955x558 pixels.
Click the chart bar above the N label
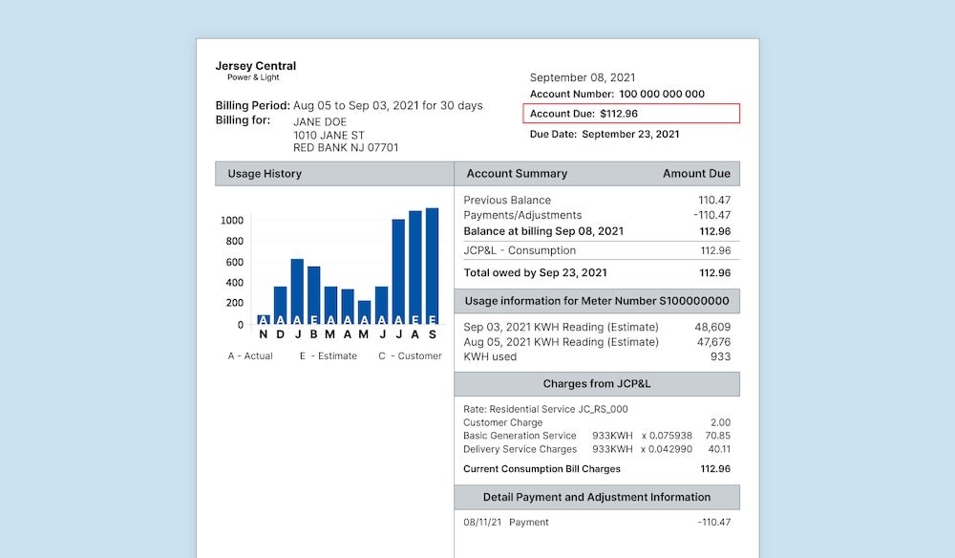pos(264,319)
